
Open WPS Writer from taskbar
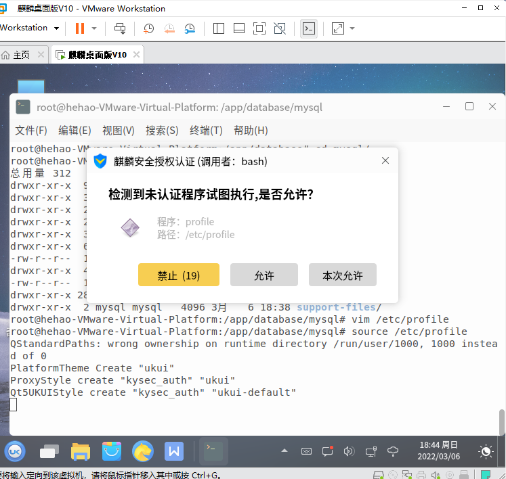(174, 451)
